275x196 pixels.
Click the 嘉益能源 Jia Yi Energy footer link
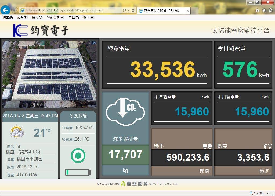(x=149, y=184)
